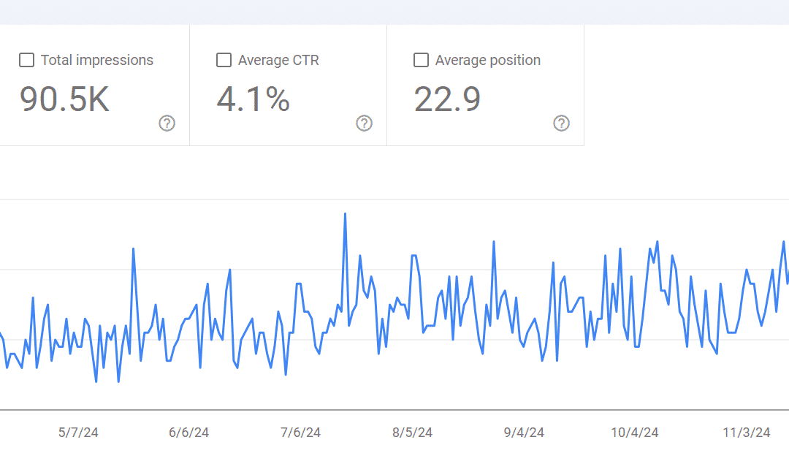Click the 7/6/24 date axis label
The height and width of the screenshot is (464, 789).
click(x=300, y=433)
